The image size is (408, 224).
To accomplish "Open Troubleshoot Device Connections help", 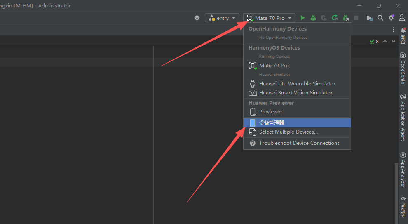I will pos(297,143).
